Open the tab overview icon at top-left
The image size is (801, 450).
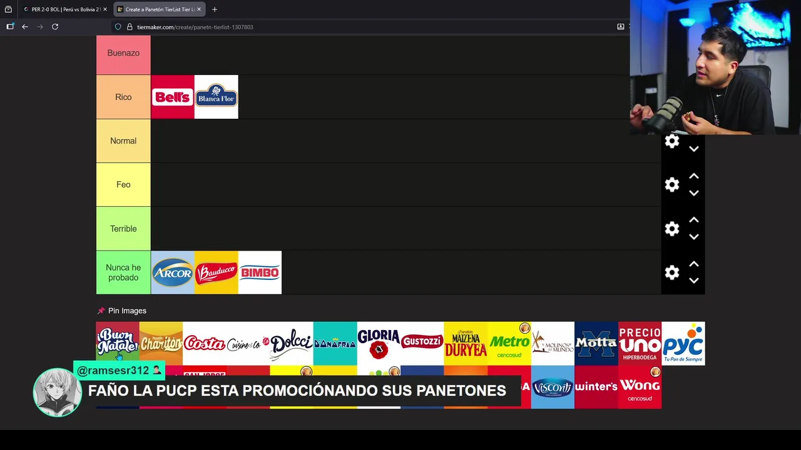click(x=8, y=9)
